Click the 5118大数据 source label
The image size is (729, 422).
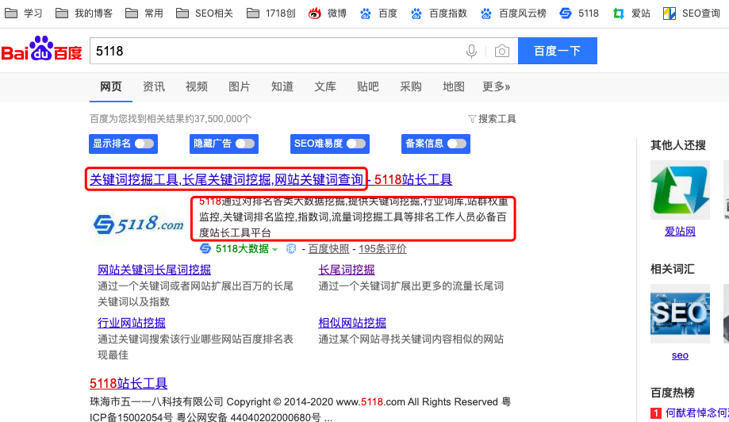coord(242,248)
